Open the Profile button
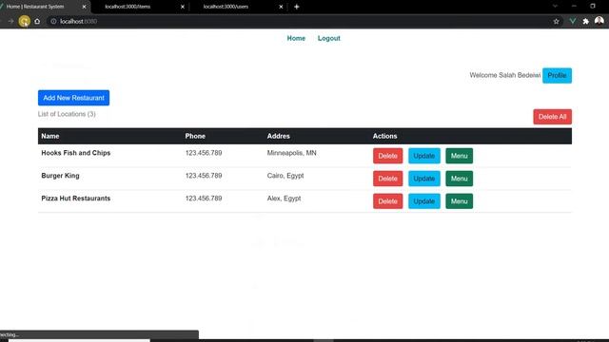Screen dimensions: 609x342 click(x=557, y=76)
